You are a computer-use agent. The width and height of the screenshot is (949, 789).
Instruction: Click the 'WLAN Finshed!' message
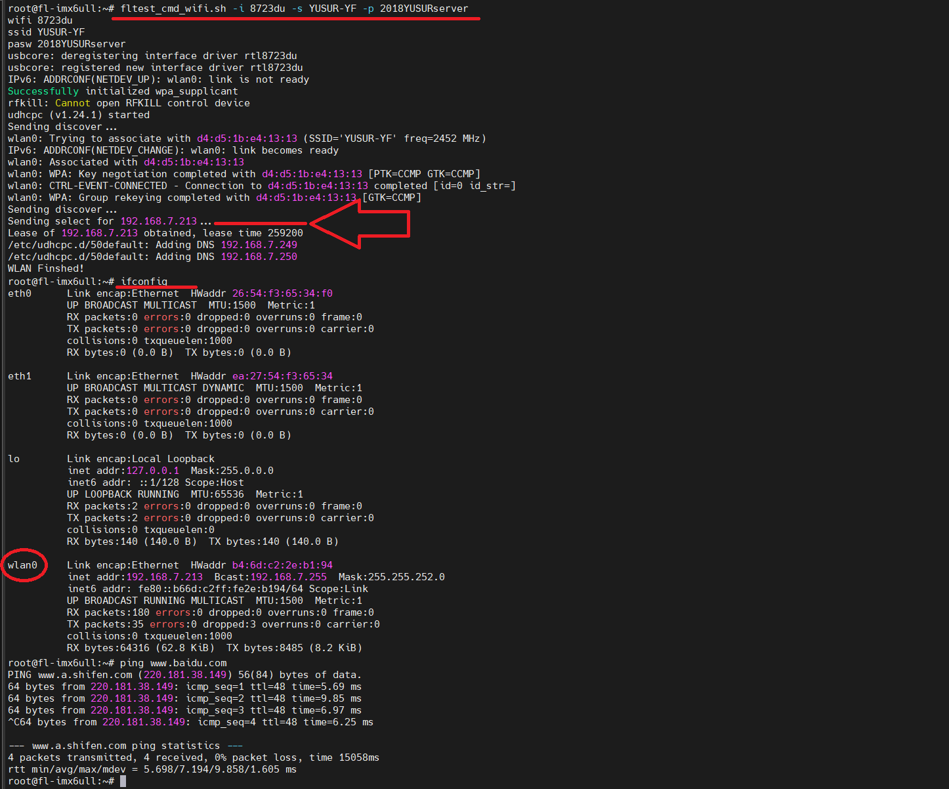click(46, 268)
